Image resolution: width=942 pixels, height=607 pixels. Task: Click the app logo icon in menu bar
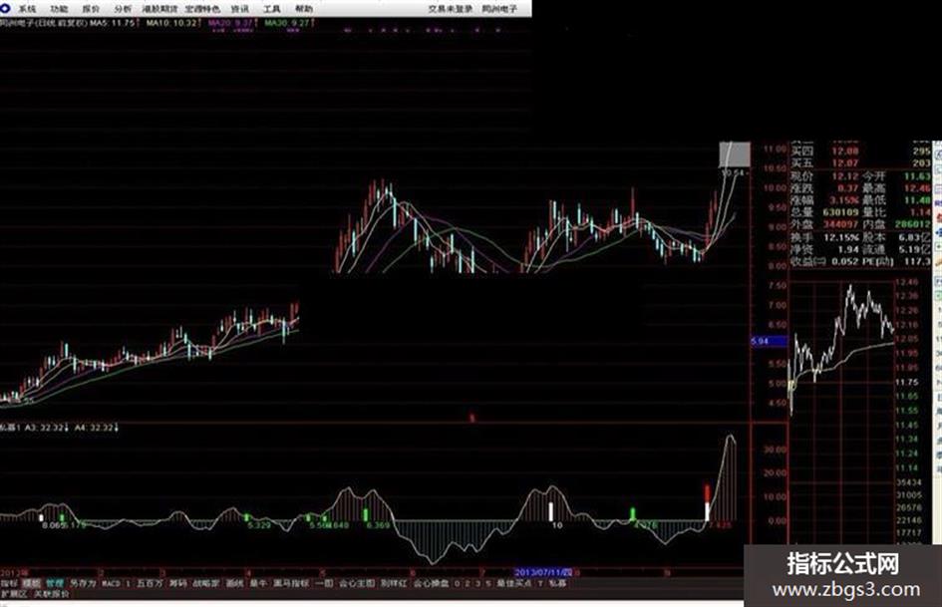coord(5,8)
